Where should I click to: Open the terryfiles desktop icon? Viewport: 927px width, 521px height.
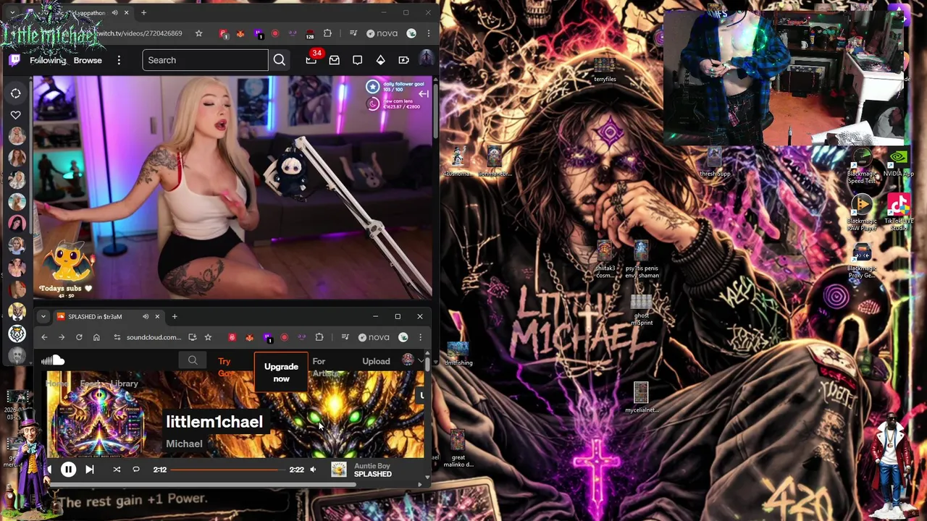[605, 71]
